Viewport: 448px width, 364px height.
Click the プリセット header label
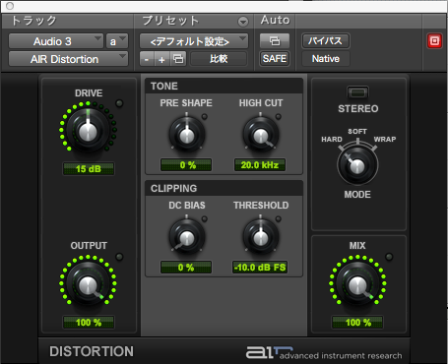170,21
